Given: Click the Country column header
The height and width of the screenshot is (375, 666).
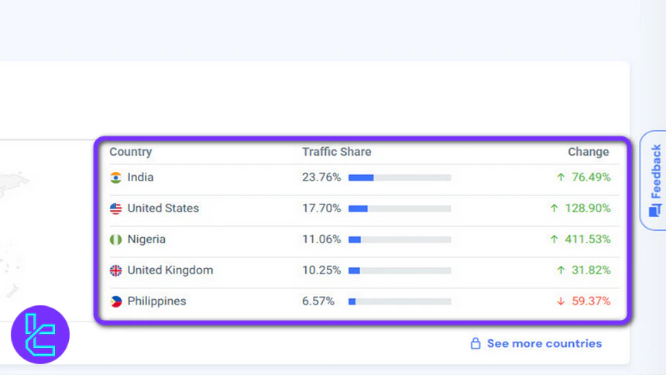Looking at the screenshot, I should point(131,152).
